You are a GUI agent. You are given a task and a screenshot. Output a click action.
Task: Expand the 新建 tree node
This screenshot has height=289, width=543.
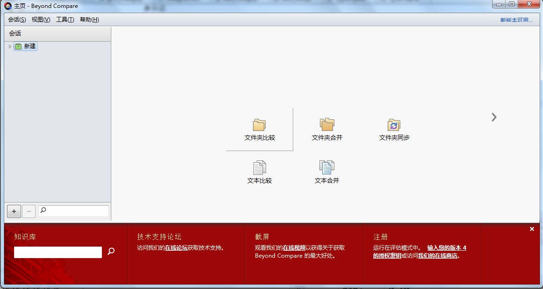[x=10, y=46]
